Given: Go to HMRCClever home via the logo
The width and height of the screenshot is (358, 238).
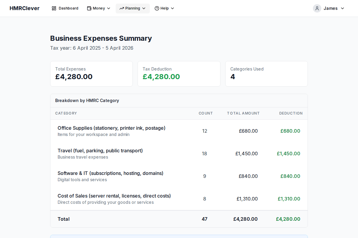Looking at the screenshot, I should click(24, 8).
